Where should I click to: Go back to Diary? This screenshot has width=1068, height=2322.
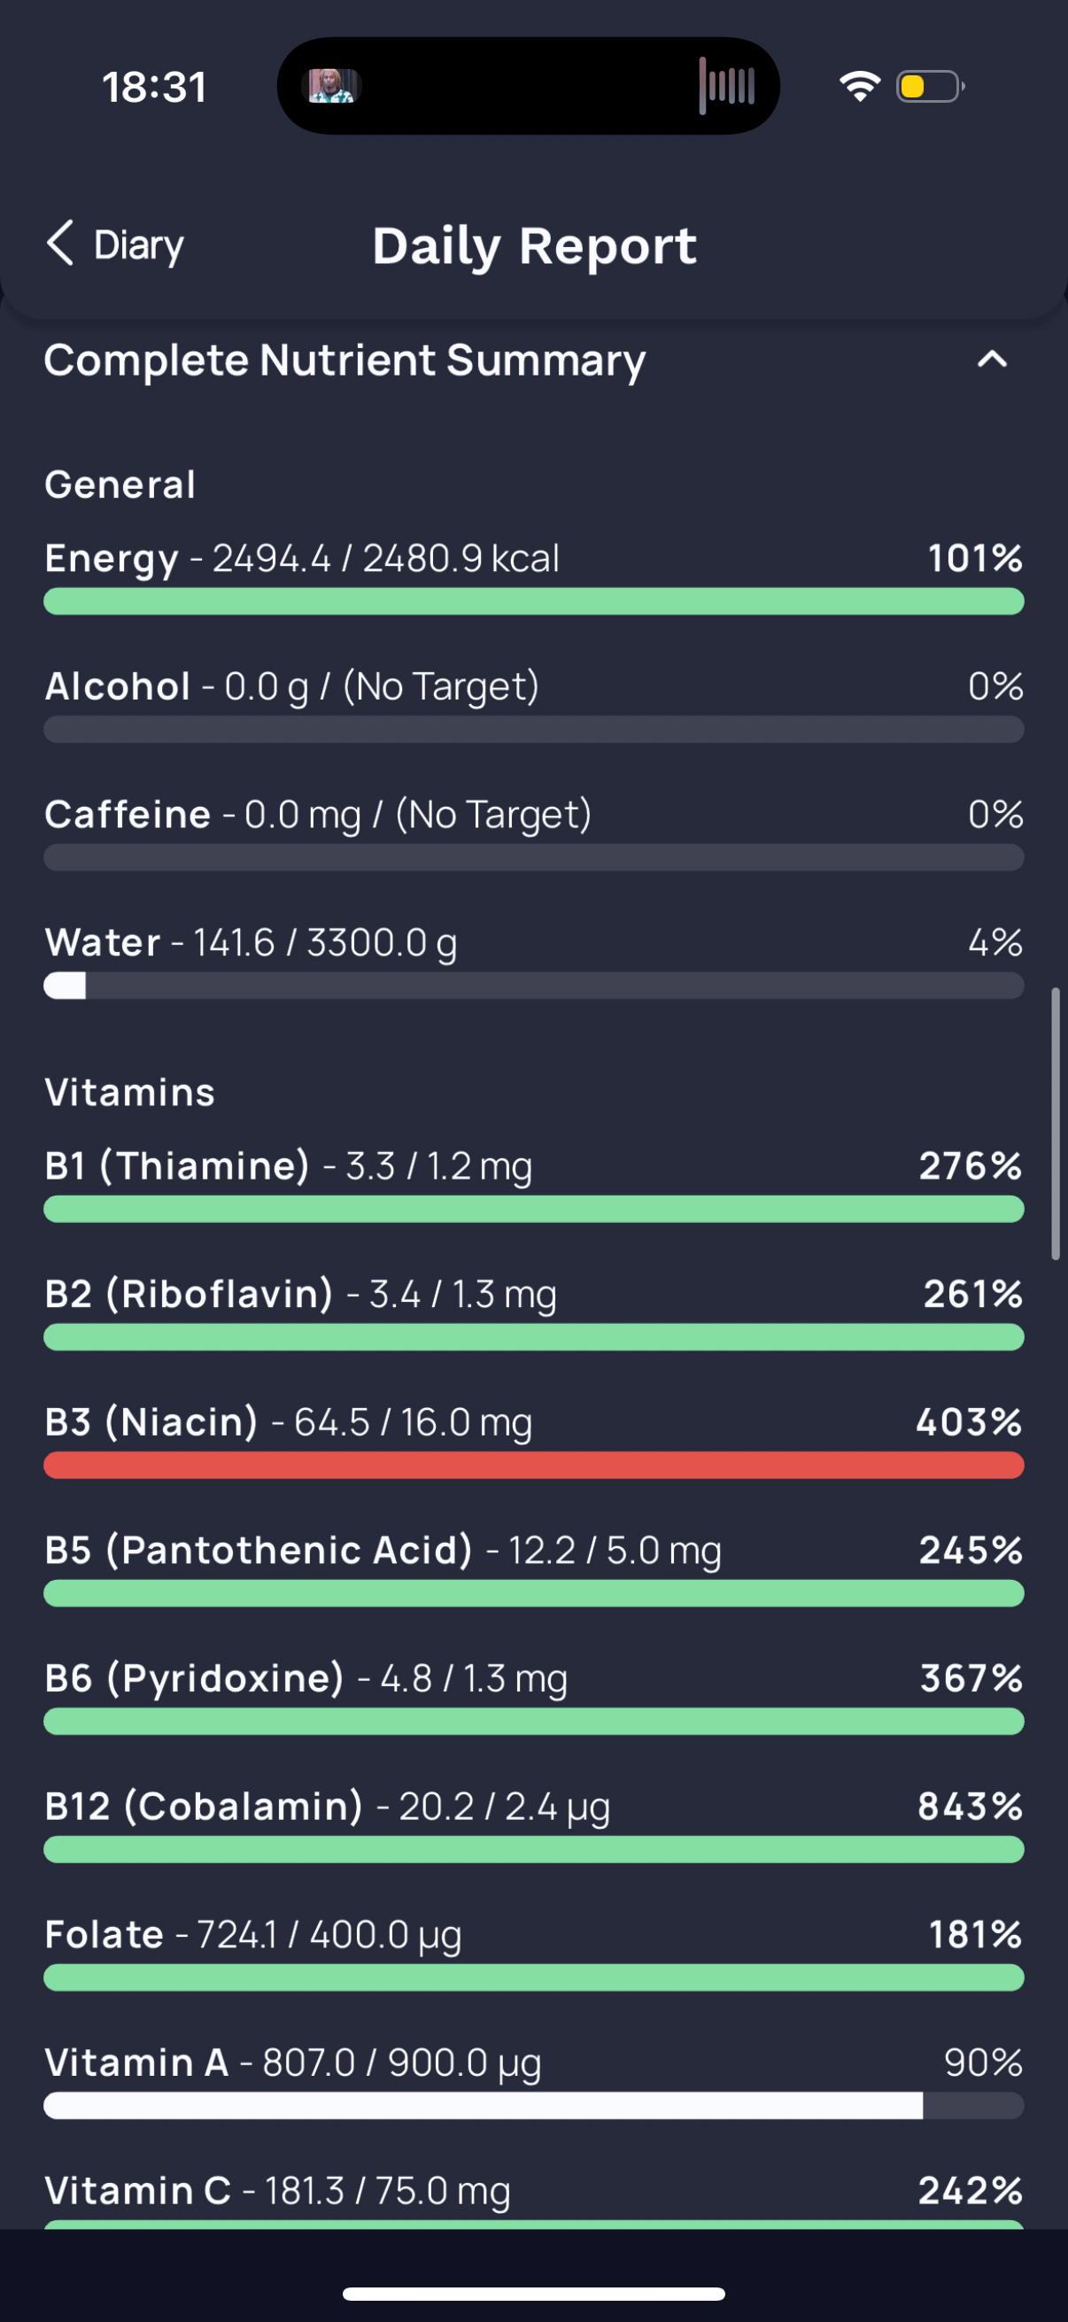(x=114, y=244)
